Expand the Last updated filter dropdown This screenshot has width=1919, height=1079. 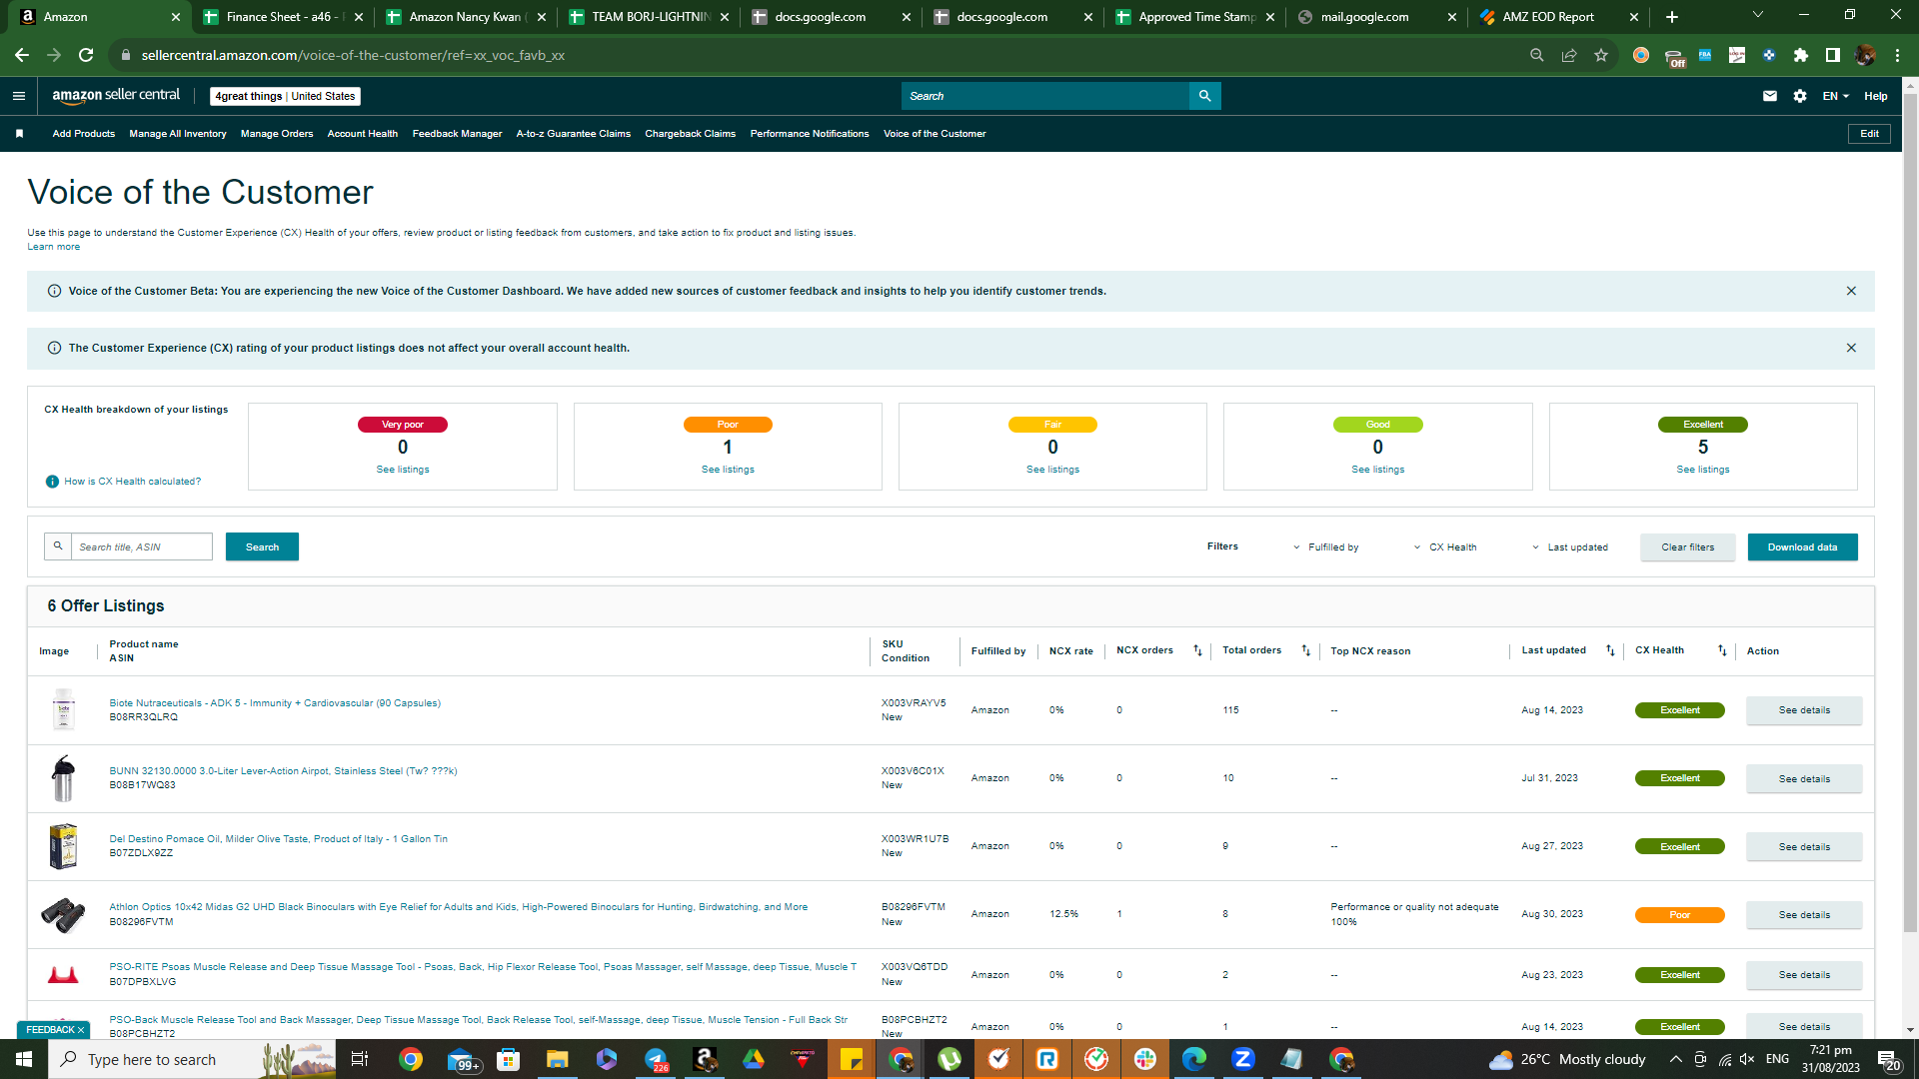tap(1569, 547)
